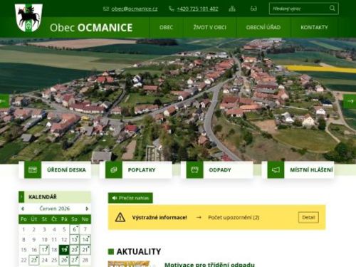Click the glasses accessibility icon

point(253,9)
